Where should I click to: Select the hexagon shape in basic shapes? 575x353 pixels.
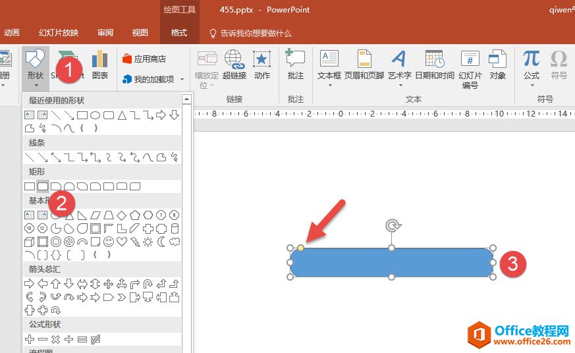pos(148,215)
